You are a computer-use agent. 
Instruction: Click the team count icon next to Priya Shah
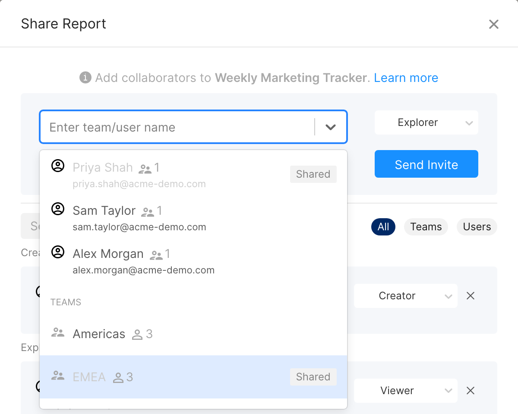pos(145,169)
